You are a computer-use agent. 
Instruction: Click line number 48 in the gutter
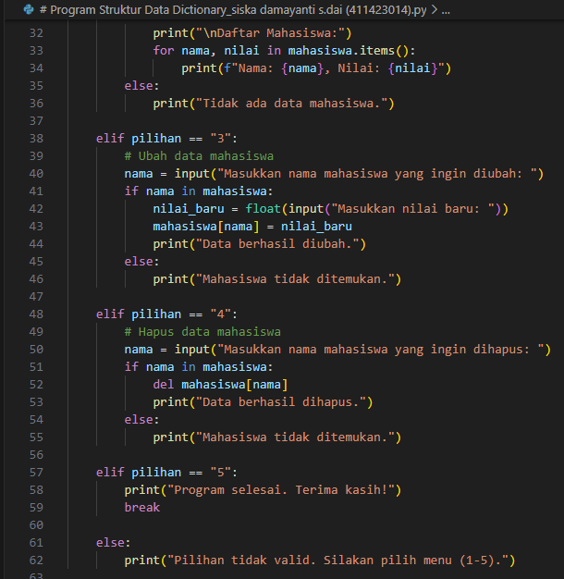click(x=36, y=314)
